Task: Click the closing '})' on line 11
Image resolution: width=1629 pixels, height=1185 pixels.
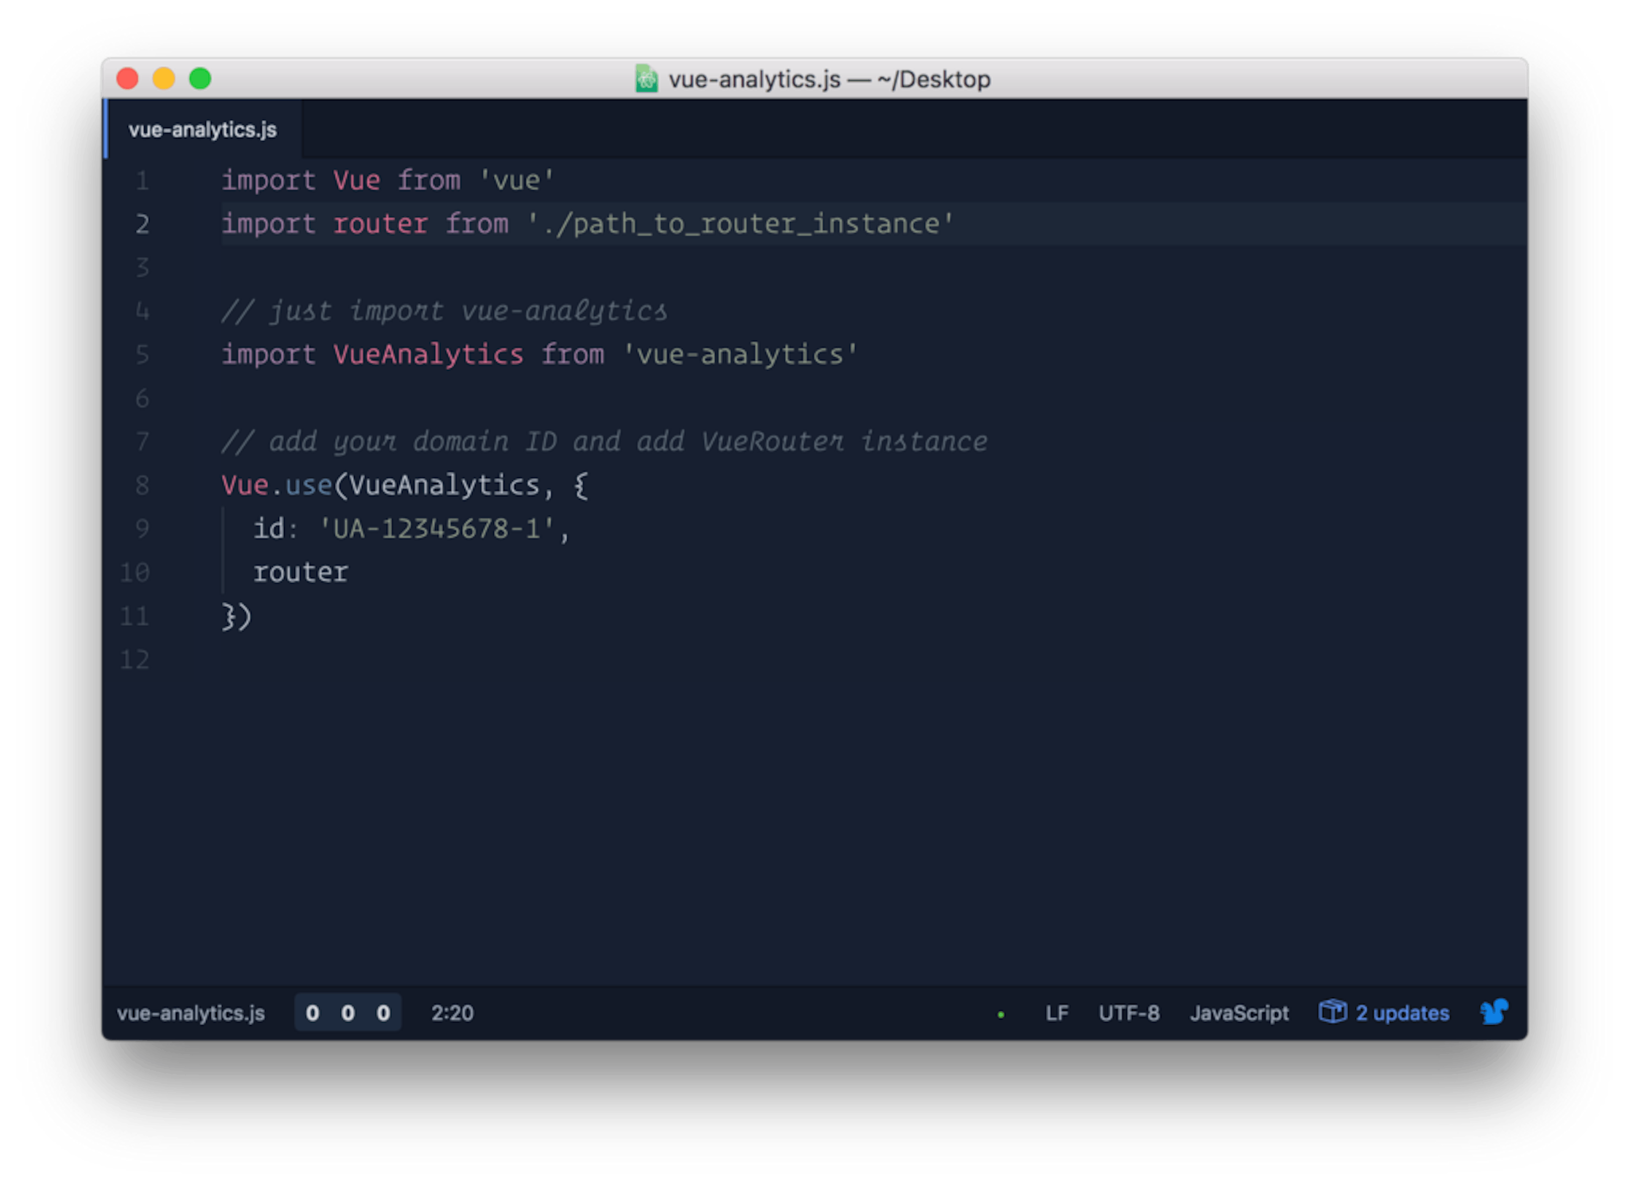Action: coord(236,616)
